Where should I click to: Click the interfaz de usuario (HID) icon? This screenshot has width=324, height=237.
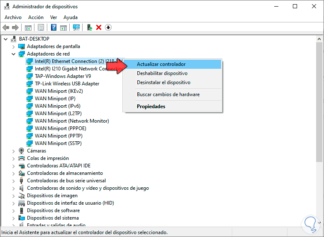(22, 203)
